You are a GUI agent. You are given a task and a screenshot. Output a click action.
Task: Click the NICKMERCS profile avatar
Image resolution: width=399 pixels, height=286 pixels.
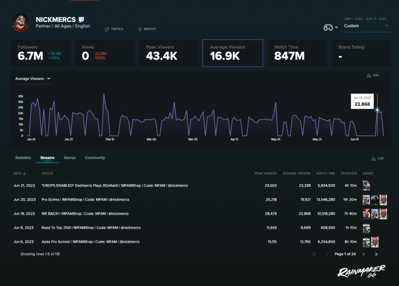20,22
